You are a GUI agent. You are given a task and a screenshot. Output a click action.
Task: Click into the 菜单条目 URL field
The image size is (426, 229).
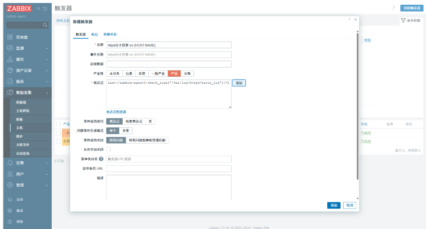pyautogui.click(x=169, y=169)
